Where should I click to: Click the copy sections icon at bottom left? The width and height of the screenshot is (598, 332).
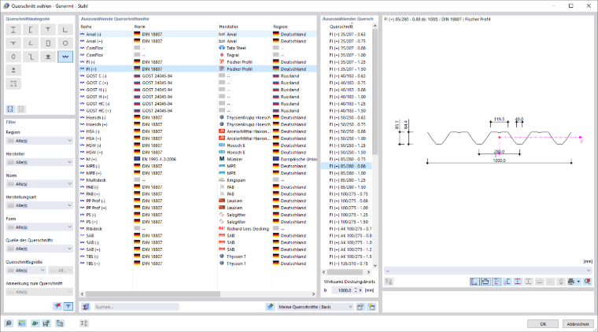tap(60, 323)
